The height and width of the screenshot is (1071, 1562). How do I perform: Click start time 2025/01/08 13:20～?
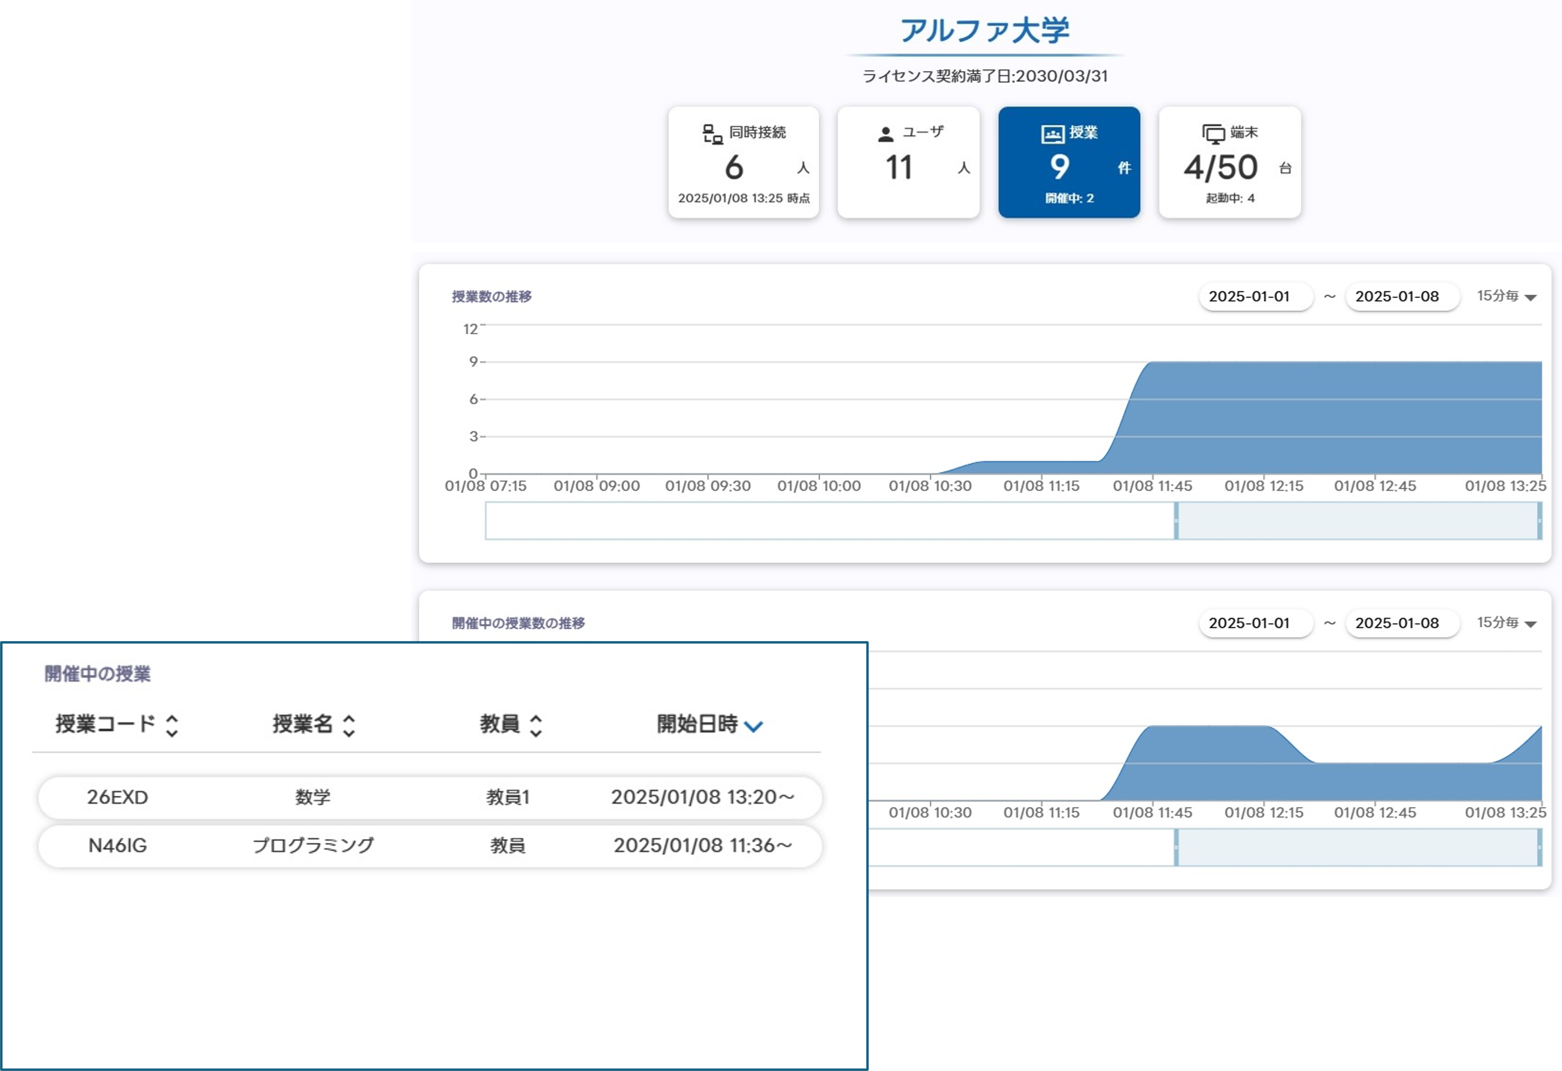tap(702, 798)
